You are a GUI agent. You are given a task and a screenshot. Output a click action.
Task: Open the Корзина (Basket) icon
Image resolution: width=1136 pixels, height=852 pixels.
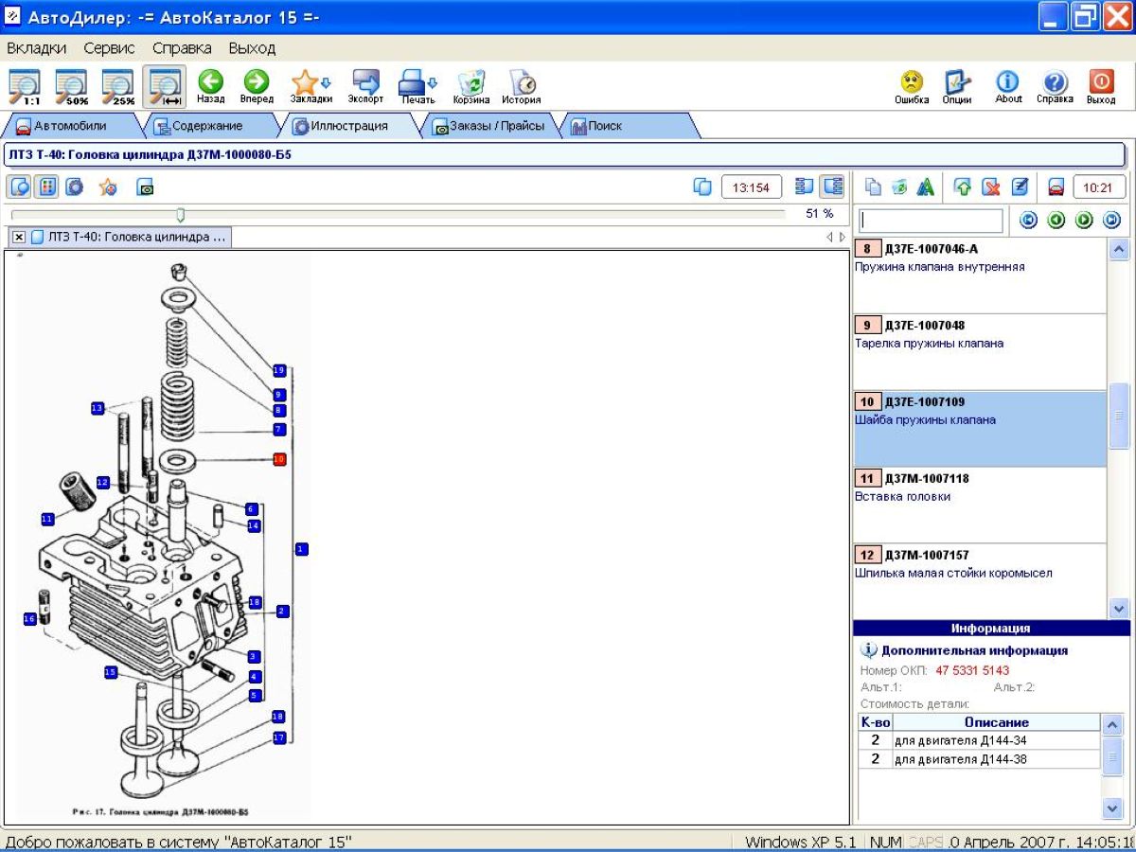click(x=470, y=83)
